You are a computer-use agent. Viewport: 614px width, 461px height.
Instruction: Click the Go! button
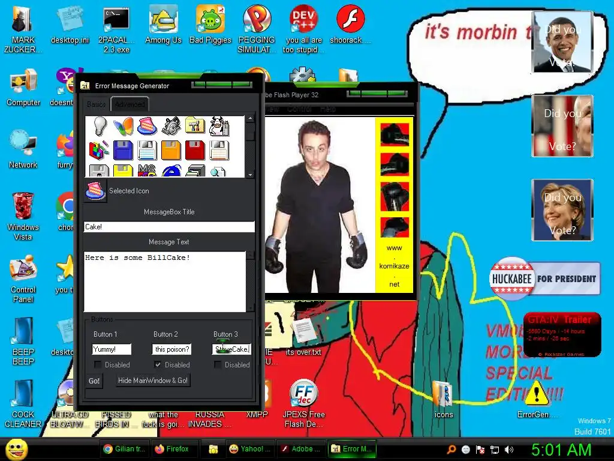94,381
